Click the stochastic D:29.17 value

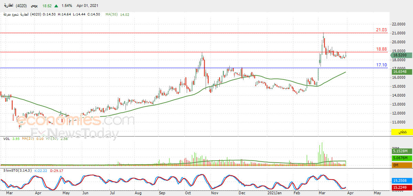(57, 171)
